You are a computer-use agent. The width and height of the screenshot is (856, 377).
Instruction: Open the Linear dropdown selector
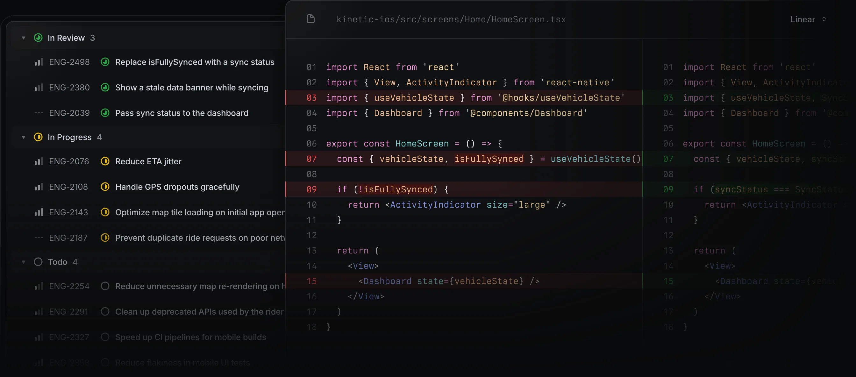tap(809, 19)
